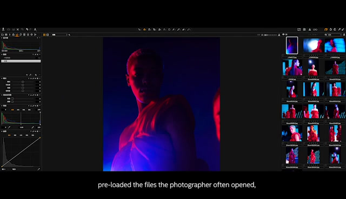
Task: Select the highlighted Exposure tool tab
Action: pos(17,35)
